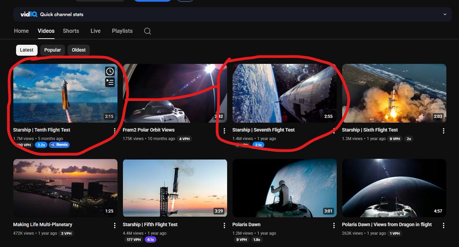This screenshot has width=459, height=247.
Task: Open the Polaris Dawn astronaut thumbnail
Action: [285, 188]
